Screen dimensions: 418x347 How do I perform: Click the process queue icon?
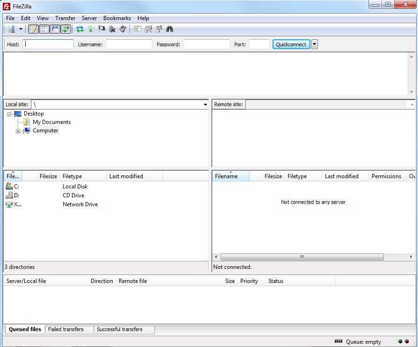tap(91, 29)
